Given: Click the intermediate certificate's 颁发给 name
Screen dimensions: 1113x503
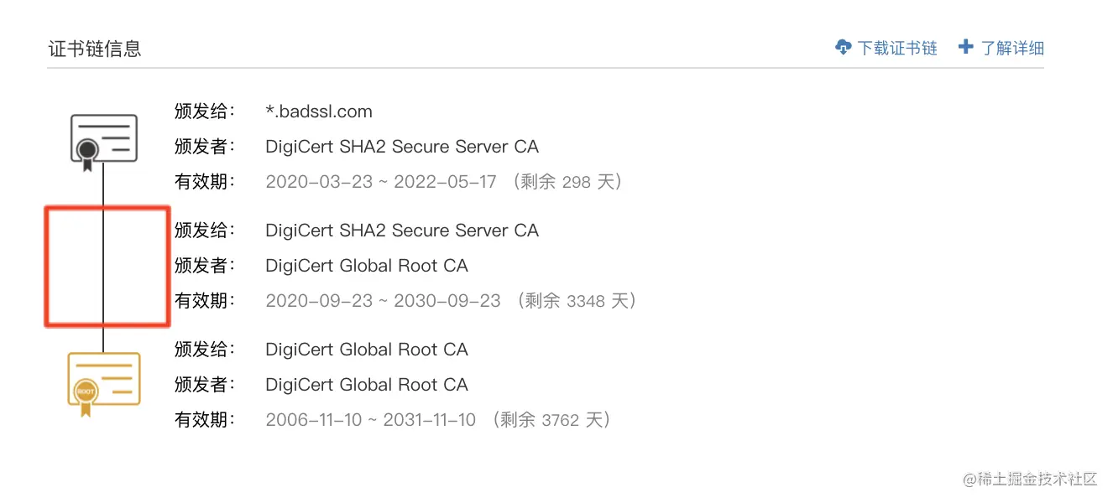Looking at the screenshot, I should 401,231.
